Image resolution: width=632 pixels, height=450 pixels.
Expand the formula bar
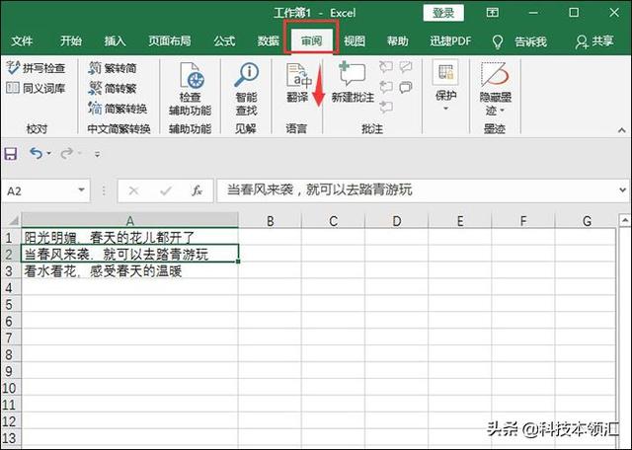pos(623,189)
